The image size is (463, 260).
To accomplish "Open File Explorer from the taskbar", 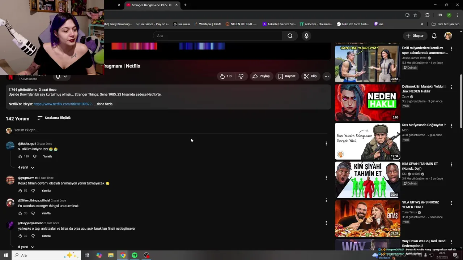I will click(x=111, y=255).
